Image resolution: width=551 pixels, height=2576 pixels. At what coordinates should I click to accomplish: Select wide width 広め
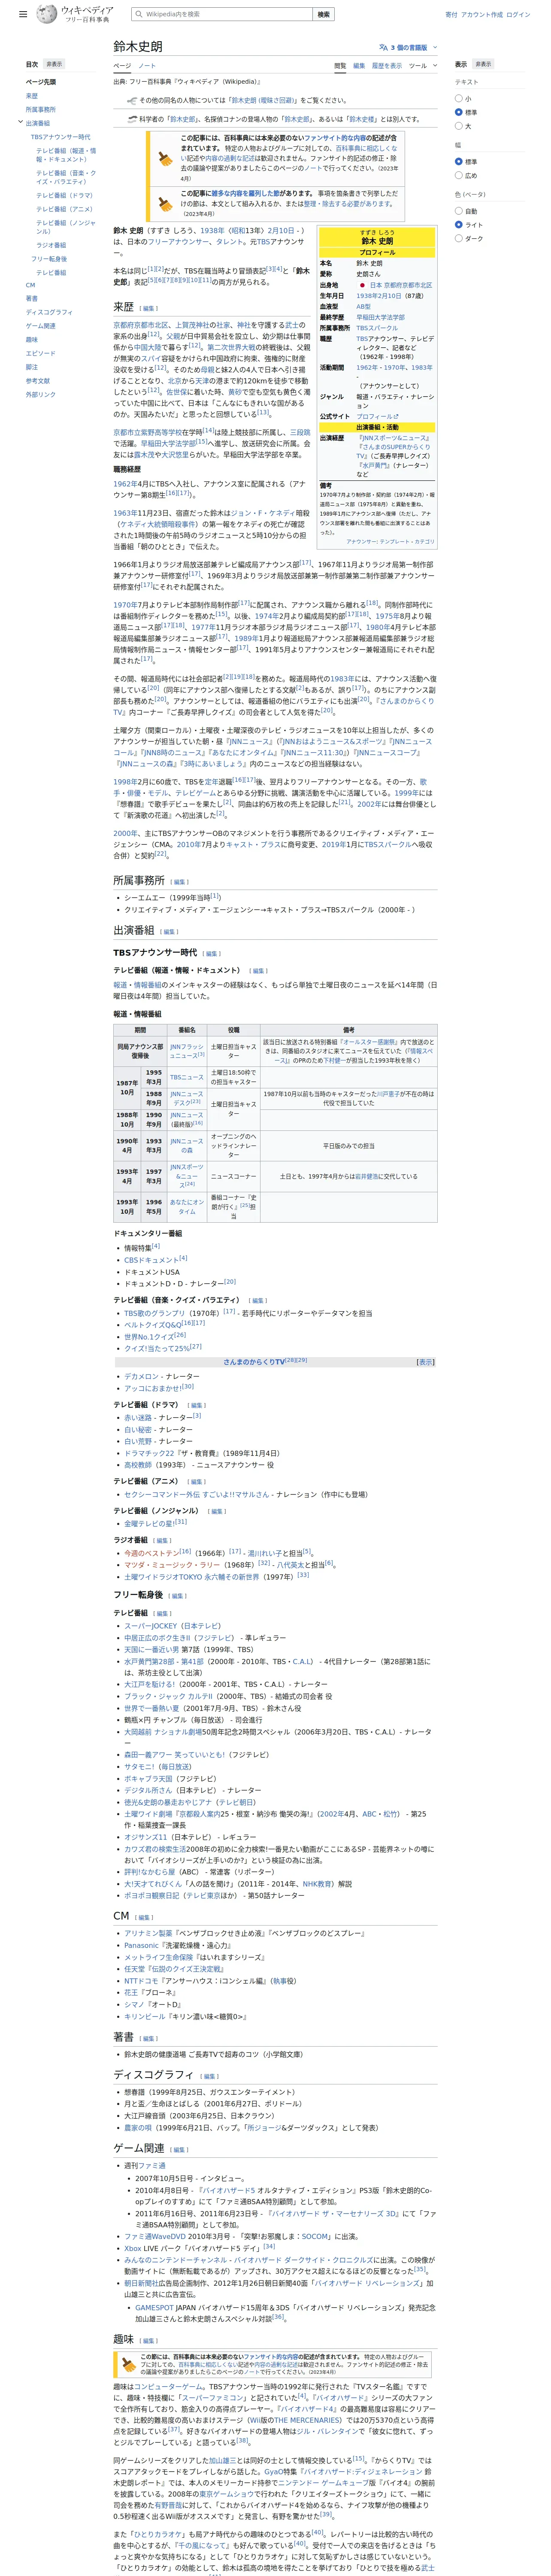[x=459, y=175]
